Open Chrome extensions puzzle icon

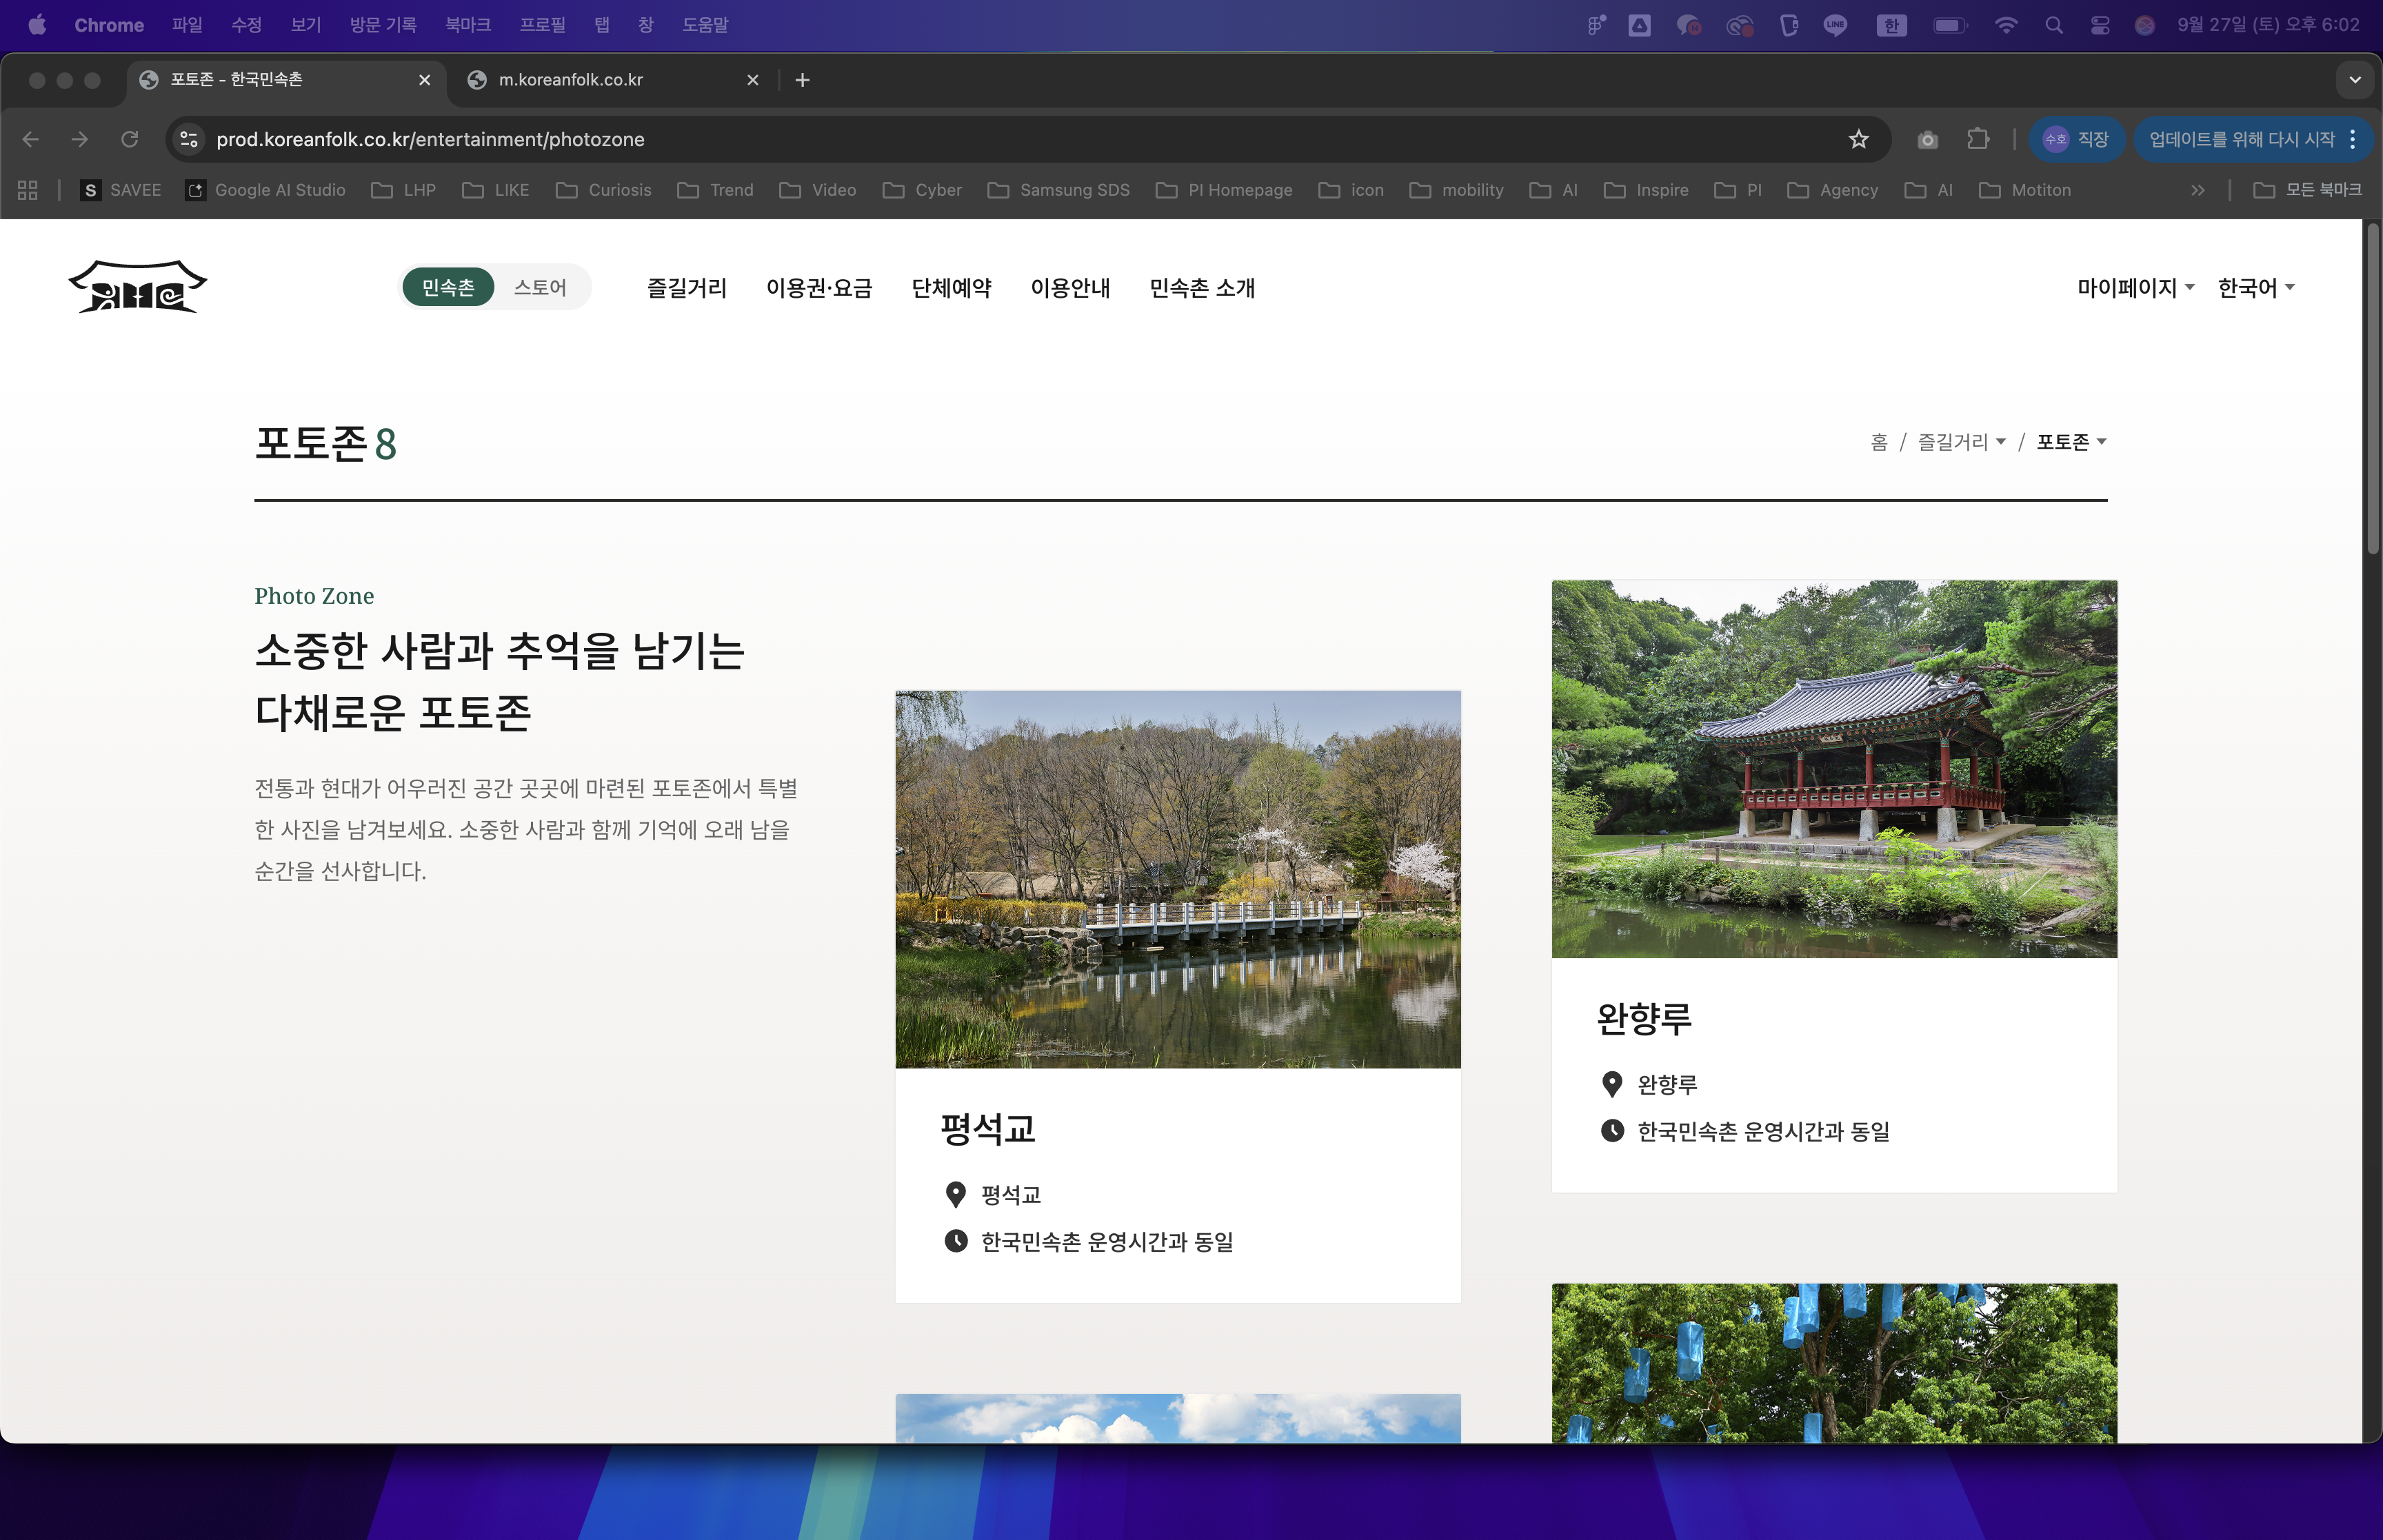[x=1977, y=139]
